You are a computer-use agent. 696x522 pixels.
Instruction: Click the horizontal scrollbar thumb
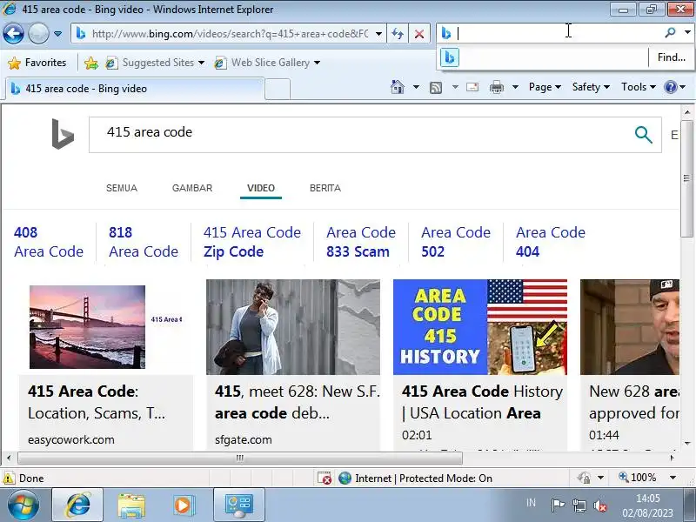tap(240, 458)
